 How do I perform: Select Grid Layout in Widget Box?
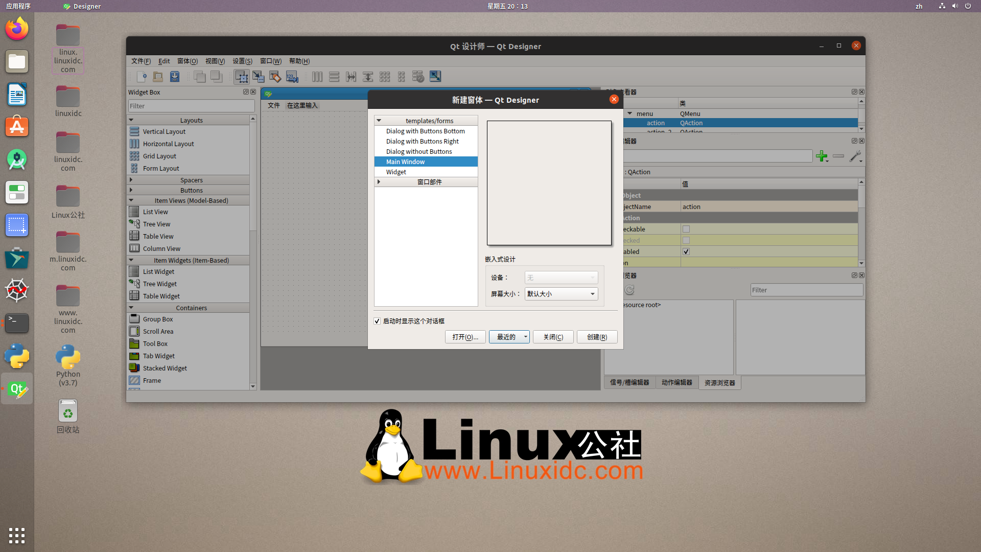coord(188,156)
